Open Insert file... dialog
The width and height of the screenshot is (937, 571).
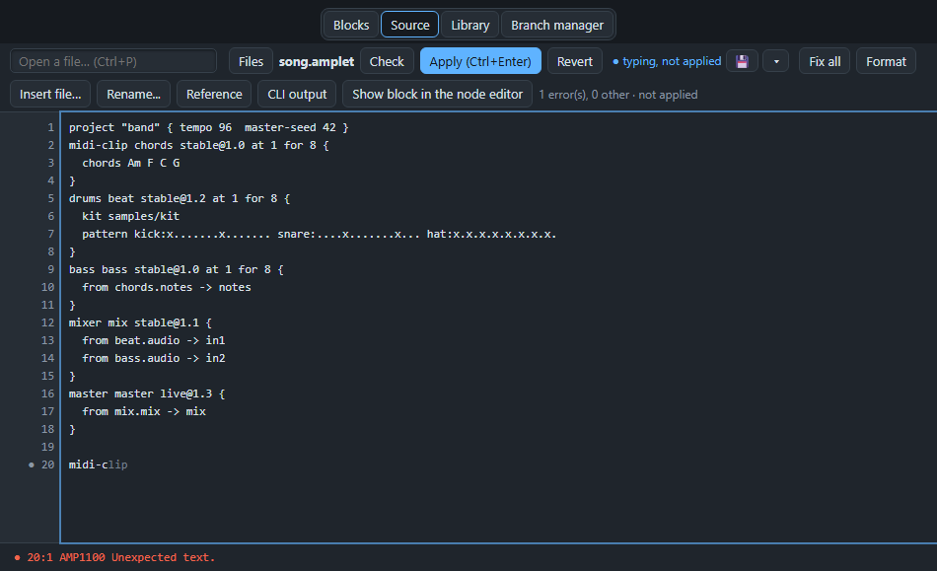(x=50, y=95)
